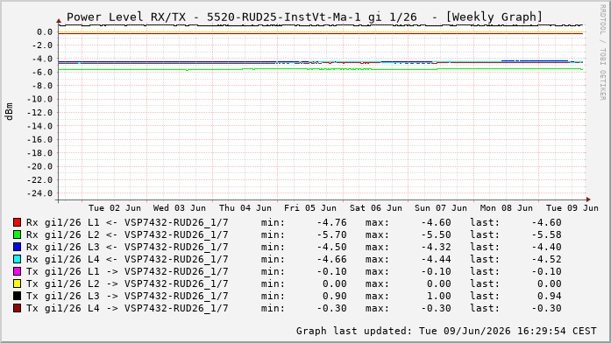Click the Rx L2 min value -5.70

[331, 234]
